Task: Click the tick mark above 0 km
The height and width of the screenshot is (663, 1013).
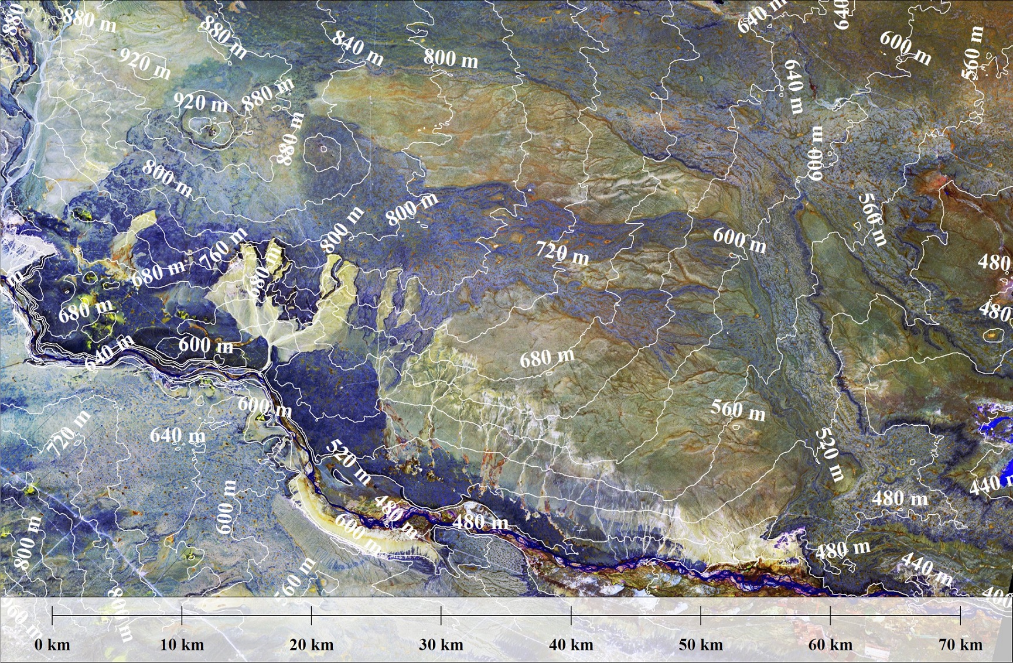Action: (x=52, y=616)
